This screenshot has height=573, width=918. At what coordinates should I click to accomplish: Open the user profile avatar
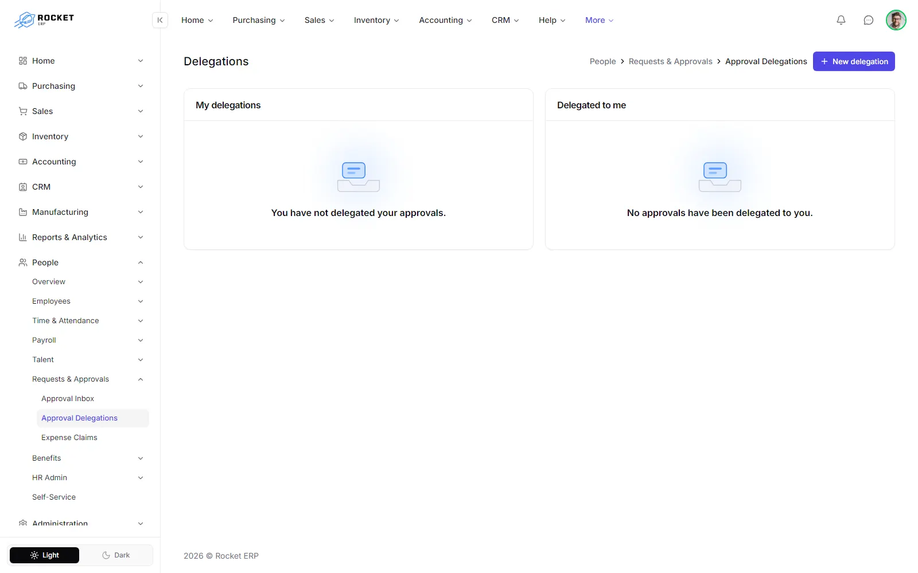pyautogui.click(x=896, y=20)
